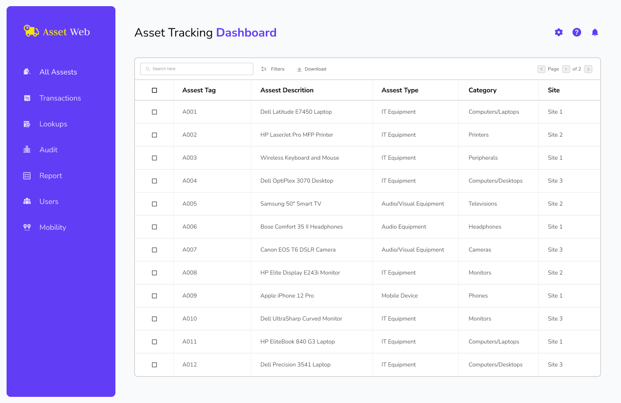Toggle the select-all checkbox in table header

(x=154, y=90)
